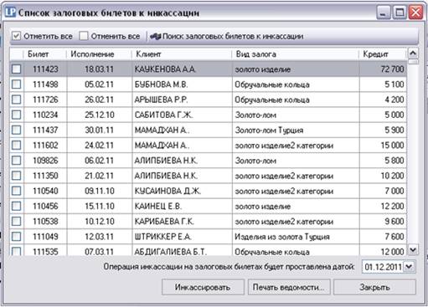Sort by the 'Билет' column header
The width and height of the screenshot is (428, 307).
(45, 54)
